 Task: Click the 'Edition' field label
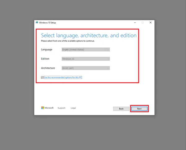click(x=45, y=59)
